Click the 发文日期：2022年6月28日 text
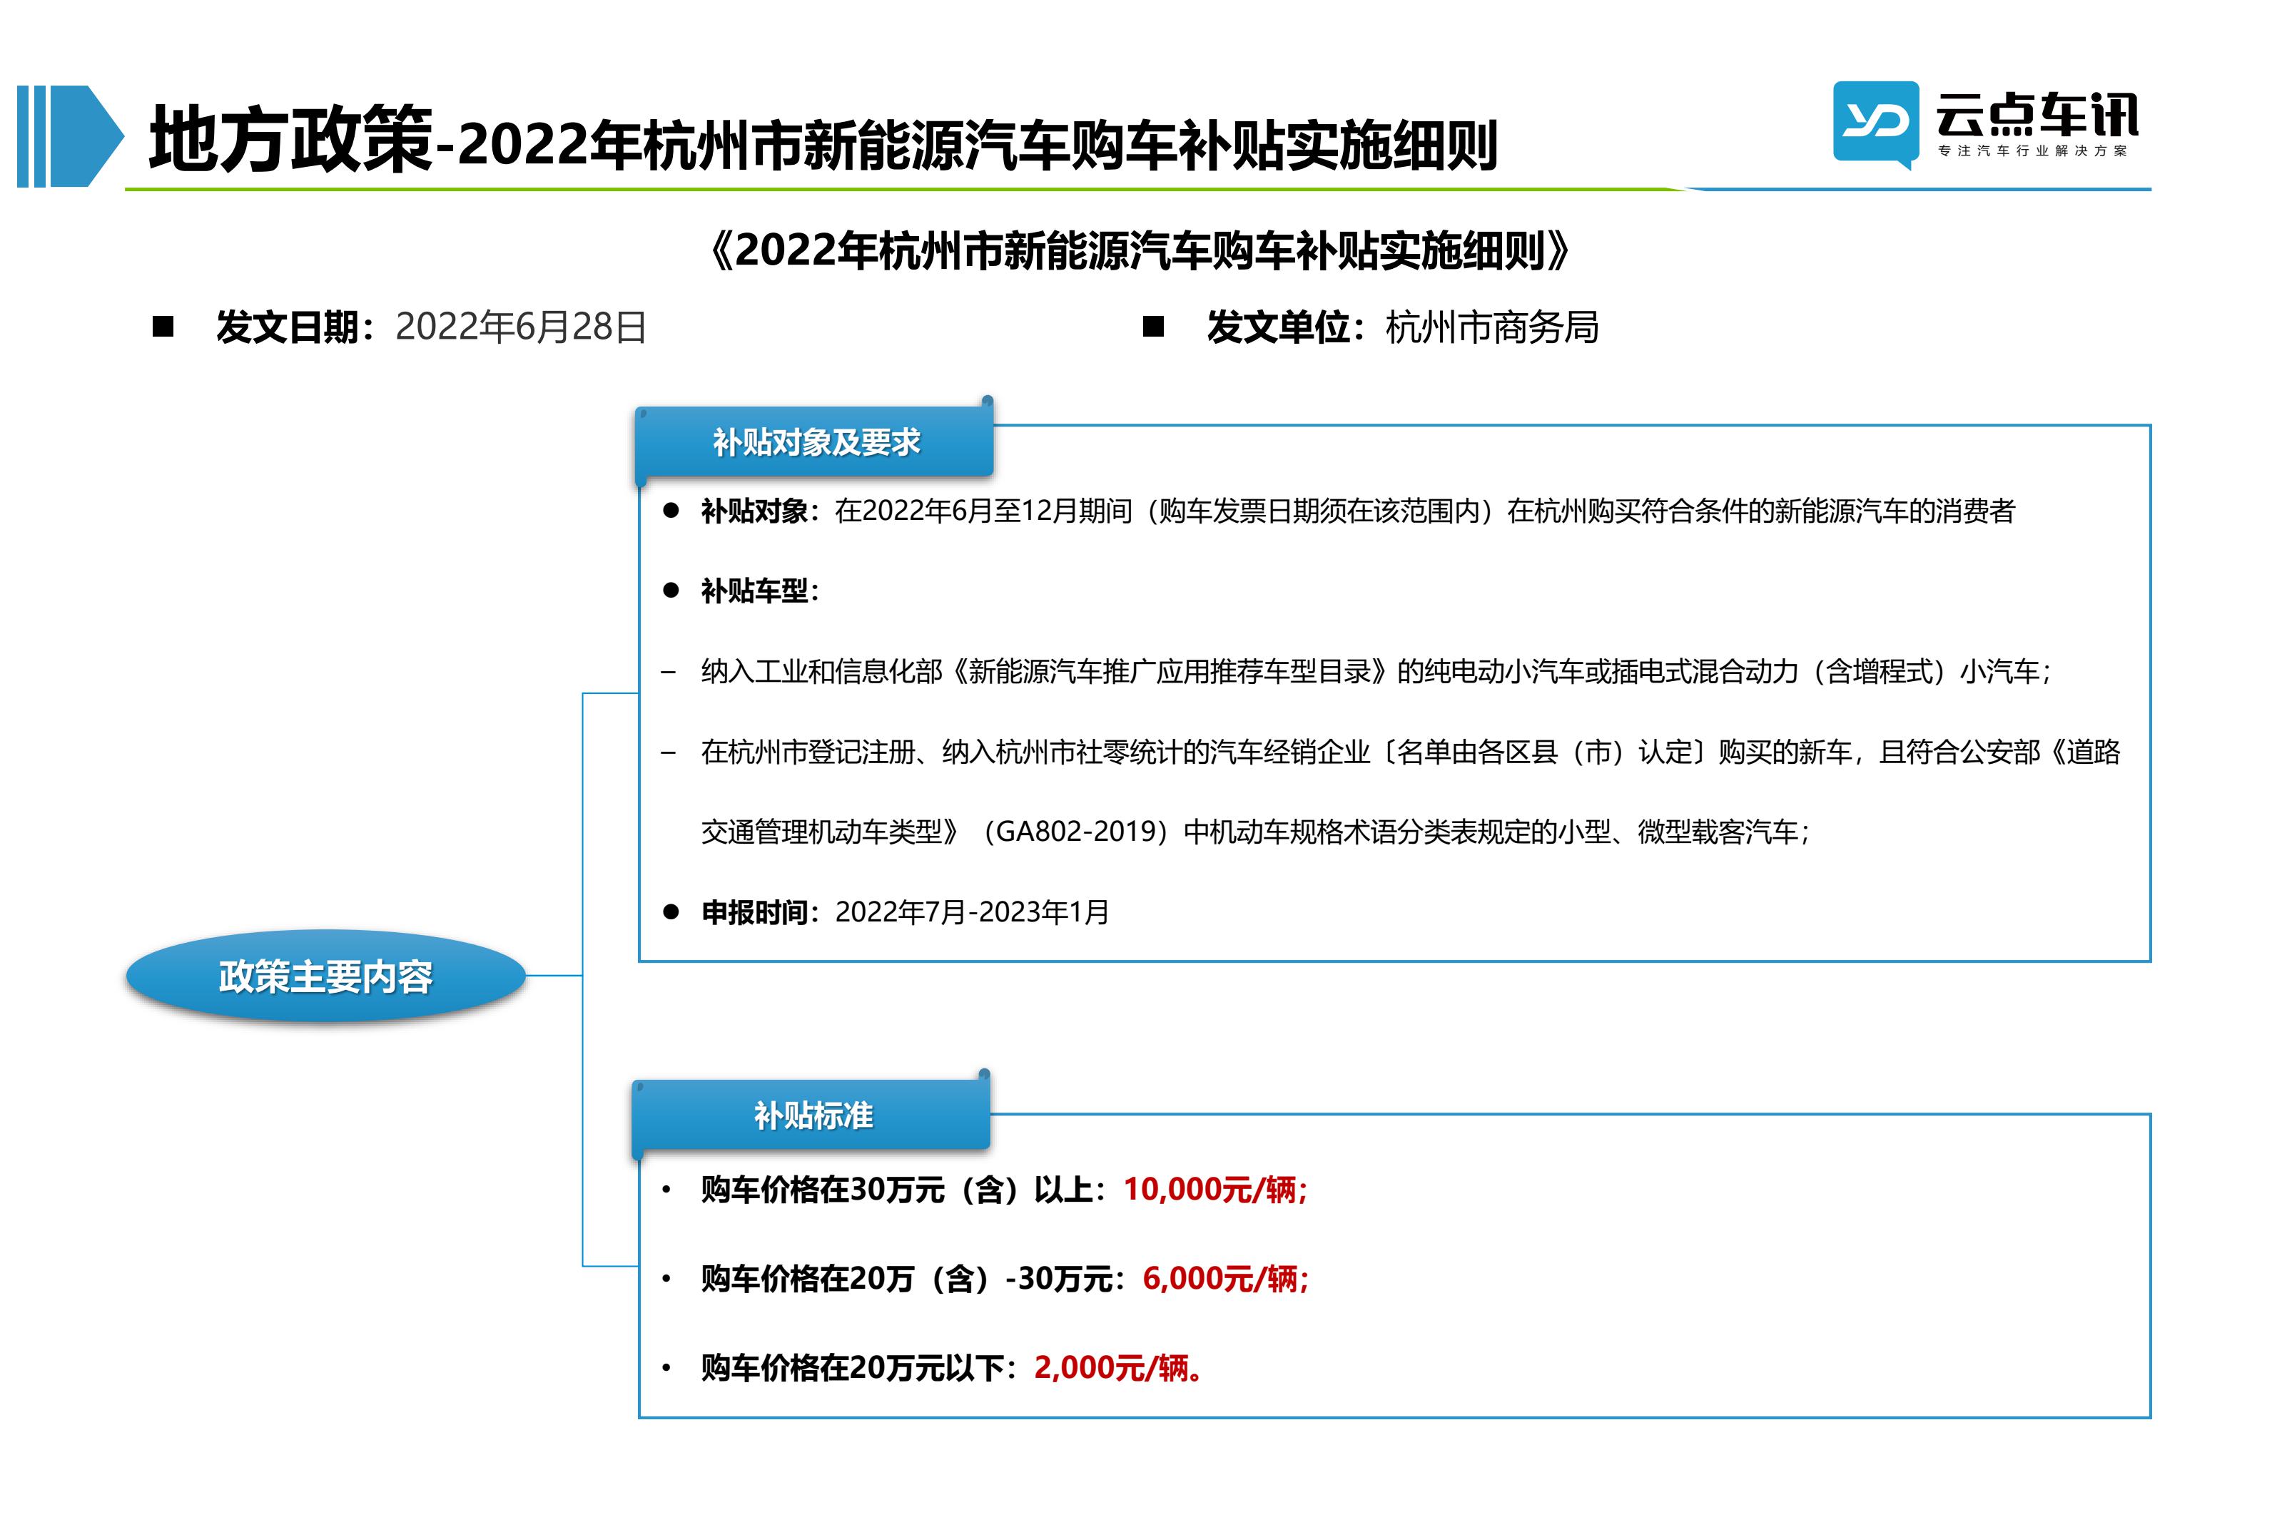The image size is (2277, 1517). click(x=430, y=327)
